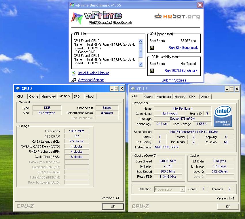
Task: Close the left CPU-Z window
Action: [x=122, y=89]
